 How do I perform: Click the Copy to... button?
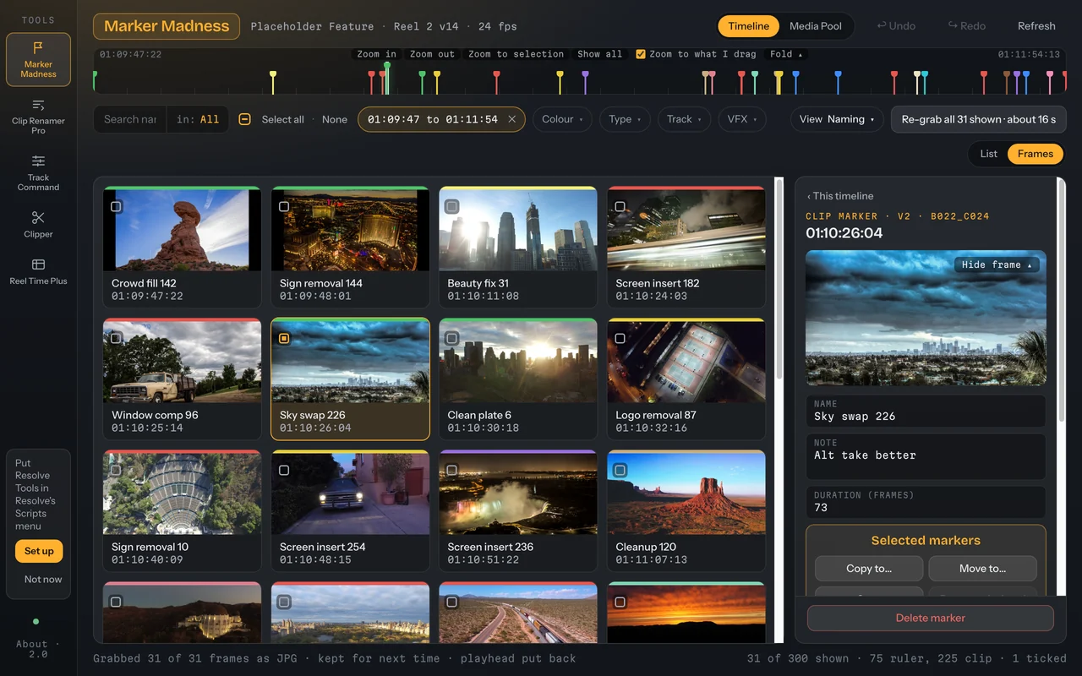869,569
